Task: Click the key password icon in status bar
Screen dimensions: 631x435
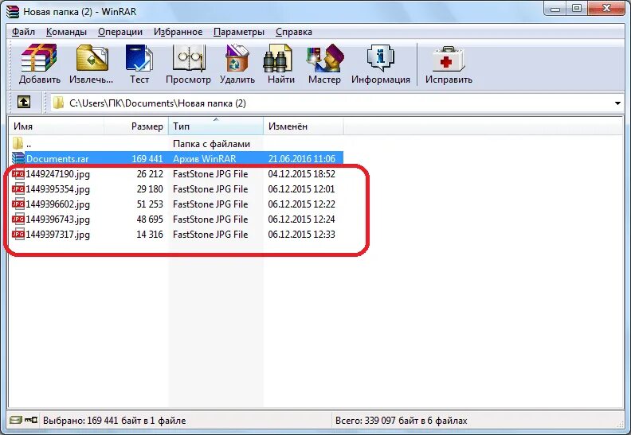Action: 31,420
